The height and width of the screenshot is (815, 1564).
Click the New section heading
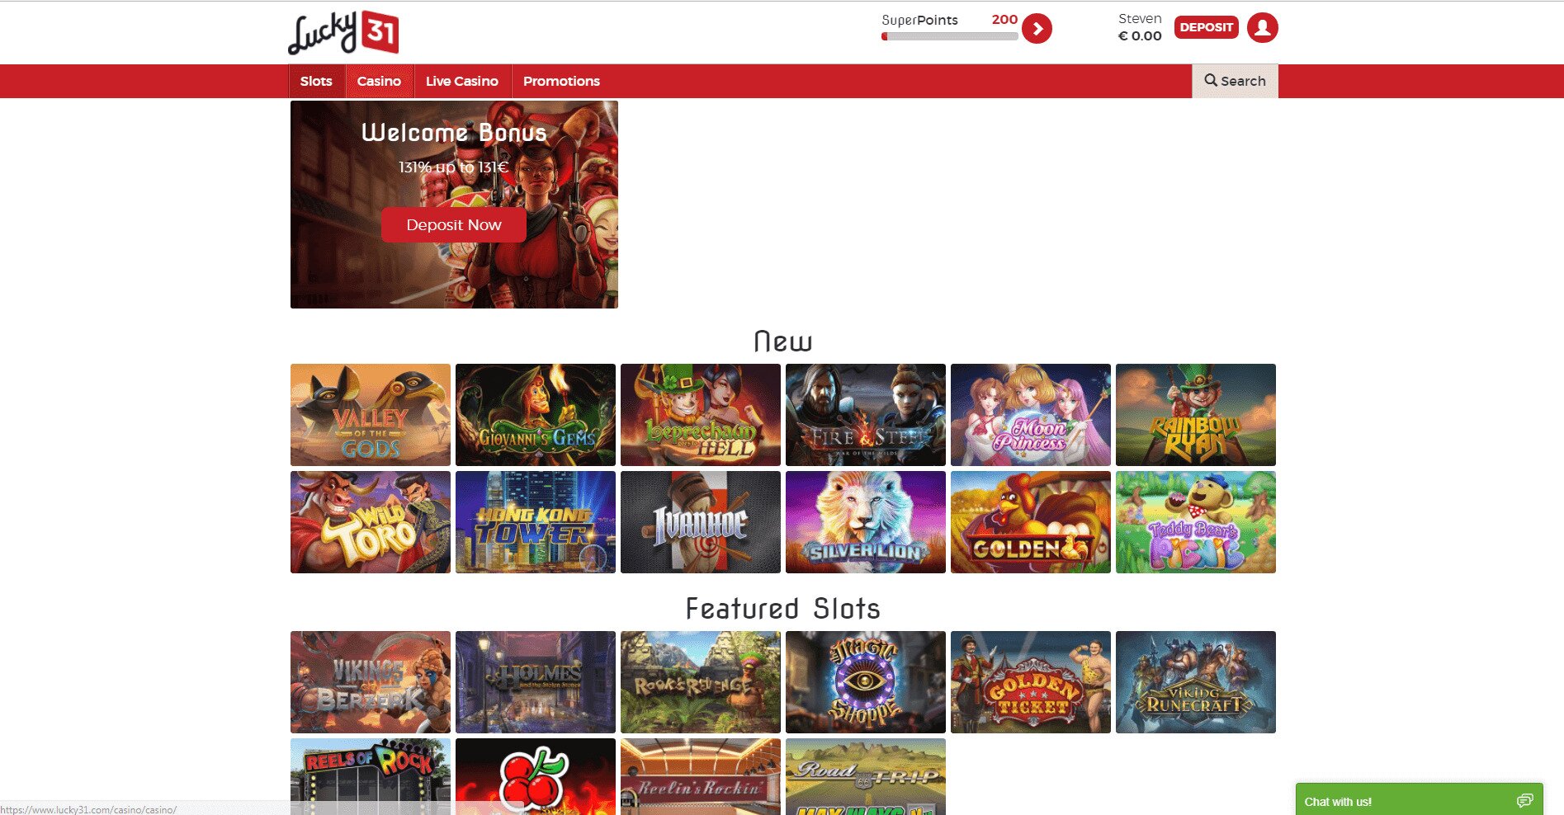(783, 342)
